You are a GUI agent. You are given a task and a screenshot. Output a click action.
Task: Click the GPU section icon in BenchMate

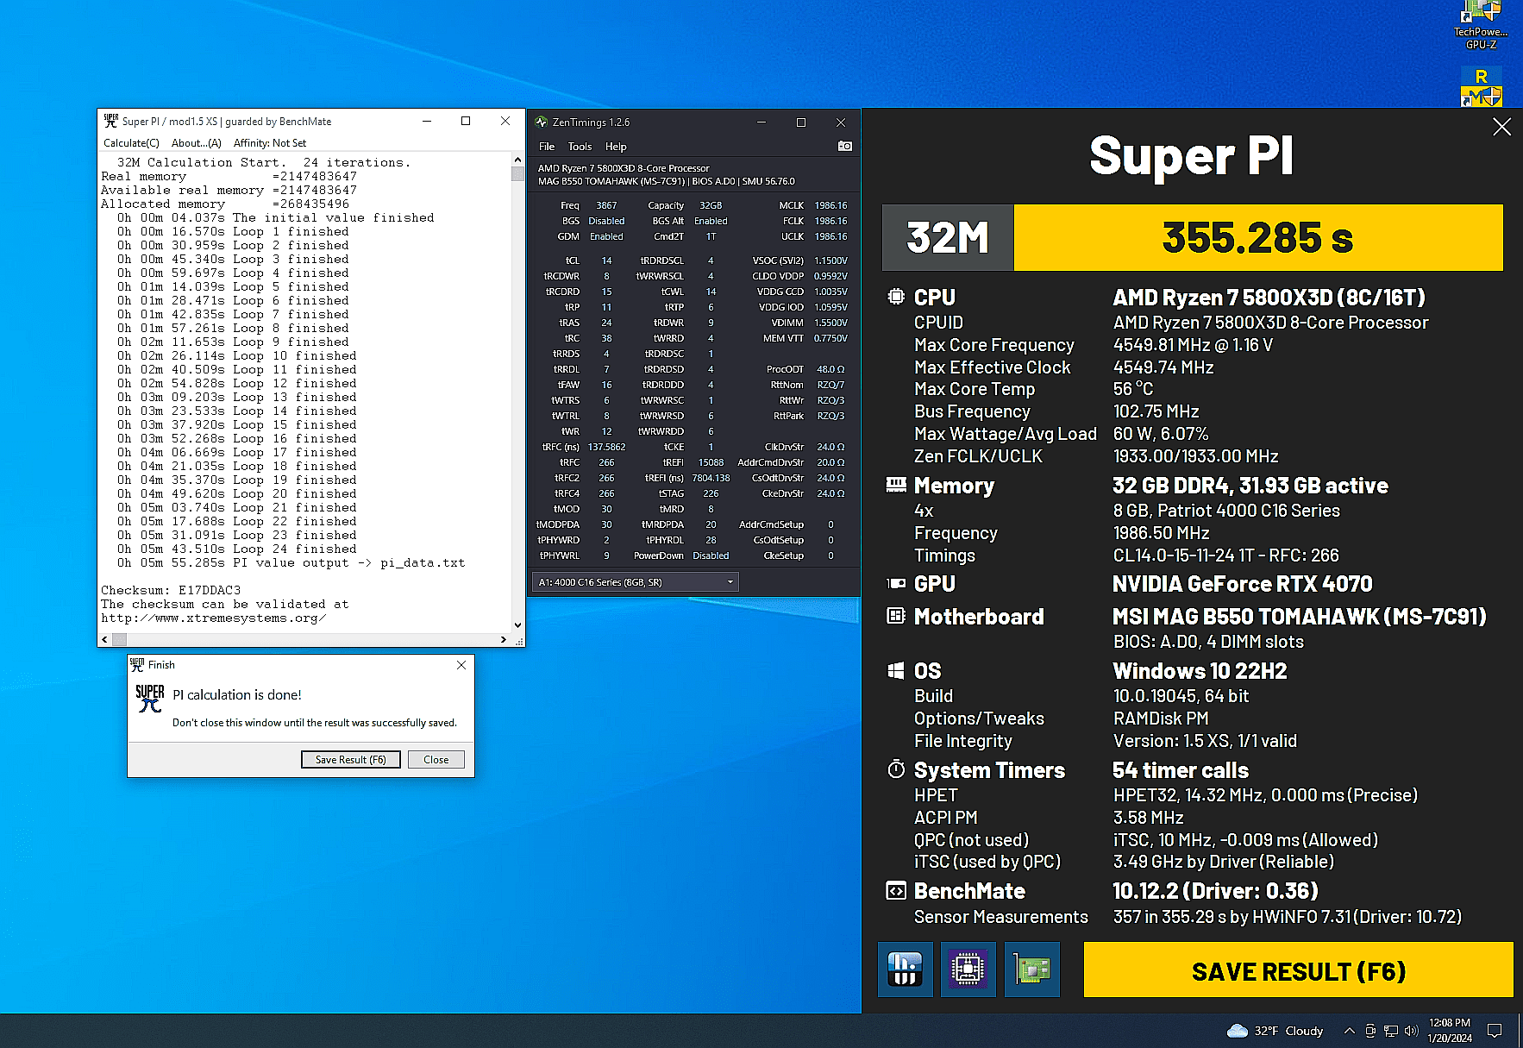click(896, 583)
